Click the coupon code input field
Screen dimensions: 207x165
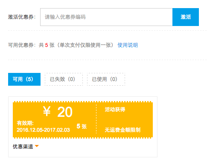[106, 17]
